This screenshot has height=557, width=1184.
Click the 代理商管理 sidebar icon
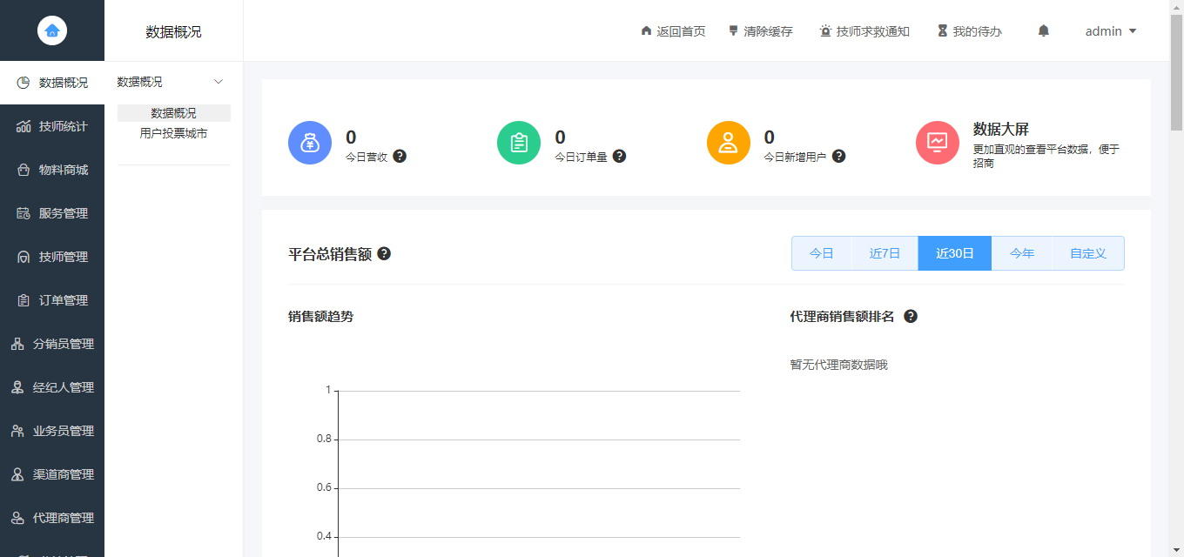tap(17, 518)
